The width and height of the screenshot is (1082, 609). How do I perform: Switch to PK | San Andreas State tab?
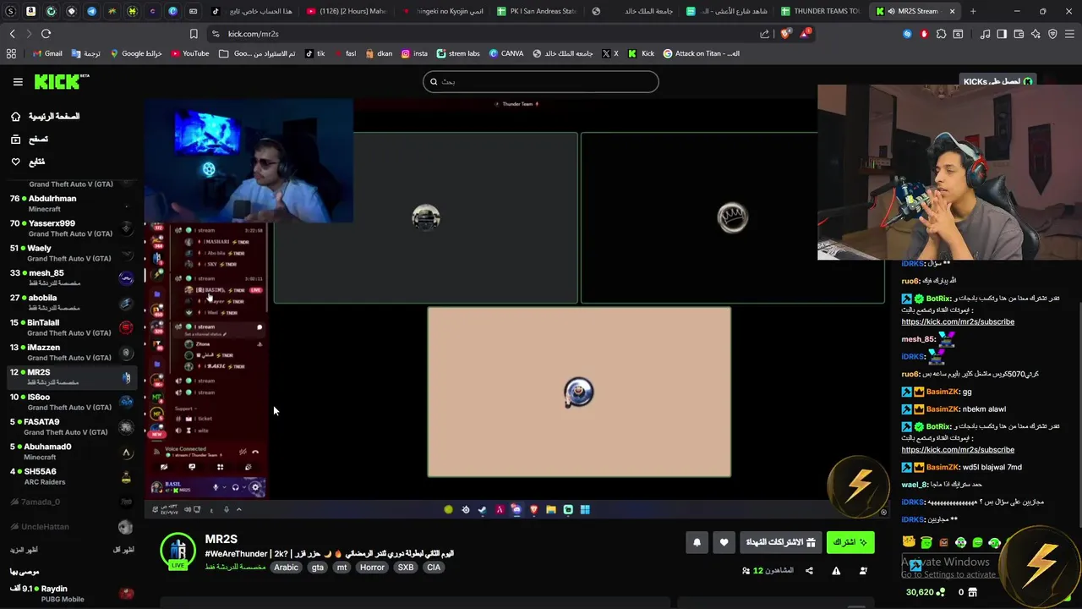pos(536,11)
